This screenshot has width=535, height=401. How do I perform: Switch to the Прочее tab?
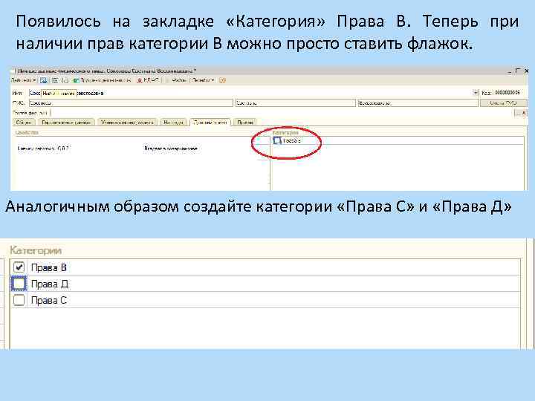[245, 122]
